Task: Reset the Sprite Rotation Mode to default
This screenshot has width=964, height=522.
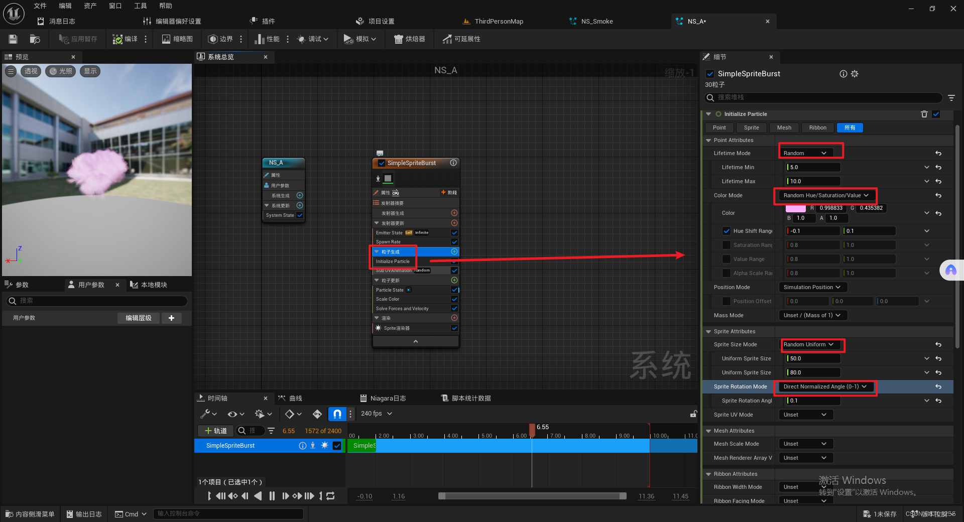Action: click(x=938, y=386)
